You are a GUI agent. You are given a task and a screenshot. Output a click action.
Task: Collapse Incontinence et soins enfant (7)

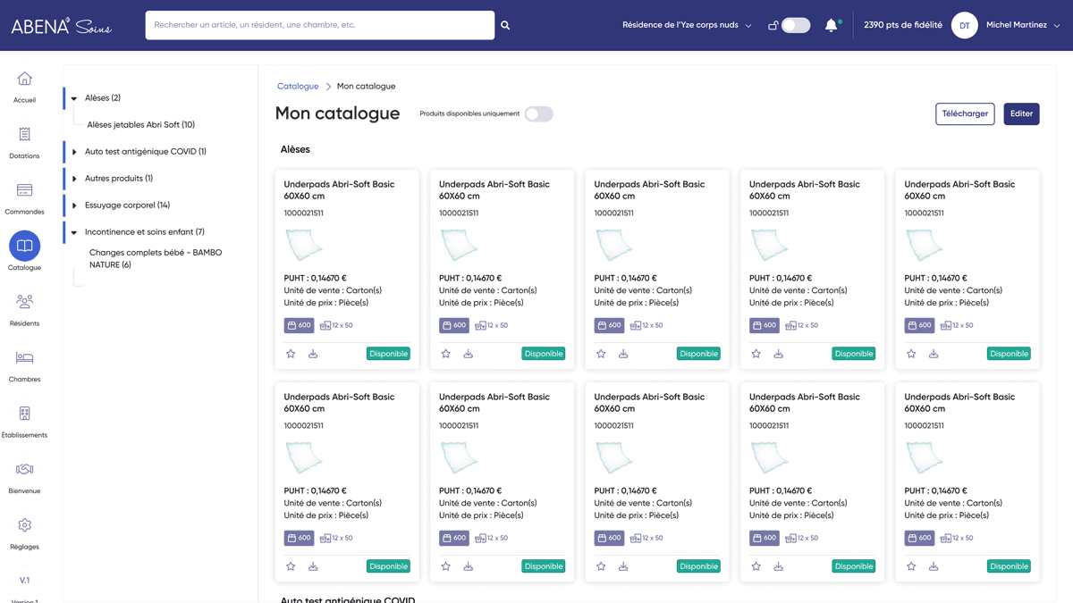pyautogui.click(x=74, y=232)
